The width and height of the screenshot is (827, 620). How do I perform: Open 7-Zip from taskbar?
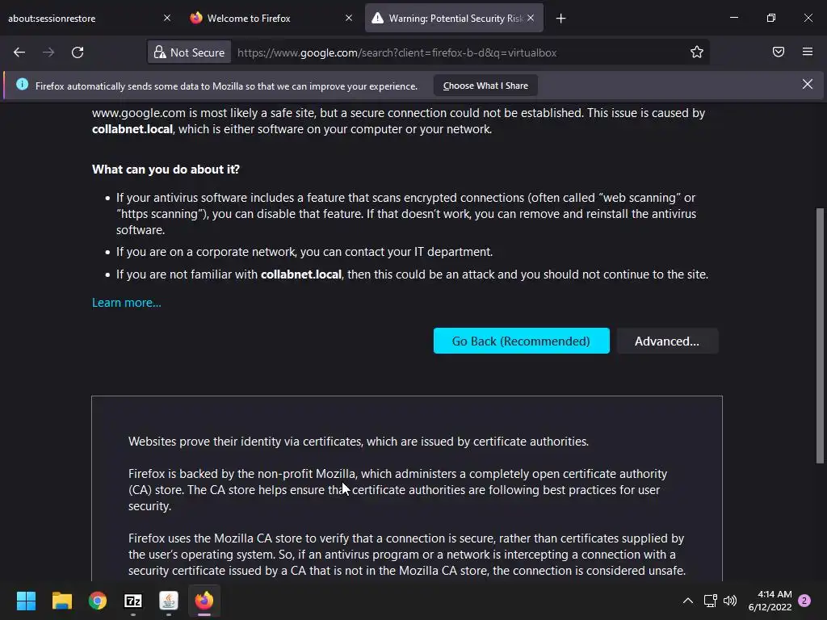click(133, 601)
